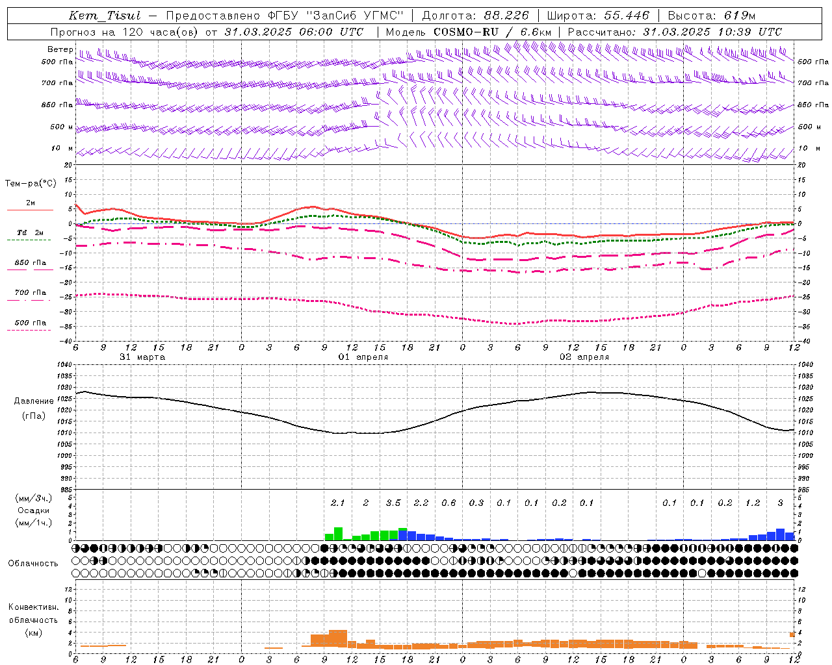
Task: Click the isolated orange square at 4 km
Action: [792, 634]
